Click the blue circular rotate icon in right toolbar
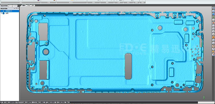The width and height of the screenshot is (215, 104). coord(213,11)
